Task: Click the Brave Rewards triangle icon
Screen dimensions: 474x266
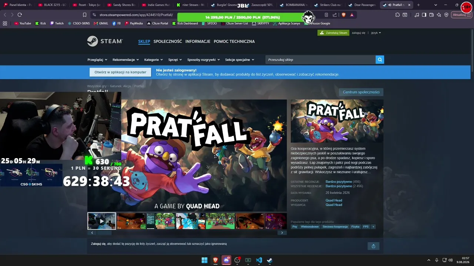Action: click(351, 15)
